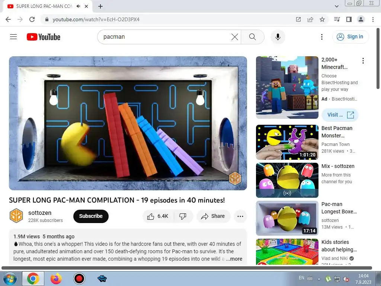The width and height of the screenshot is (381, 286).
Task: Open the volume muted tray icon
Action: point(346,279)
